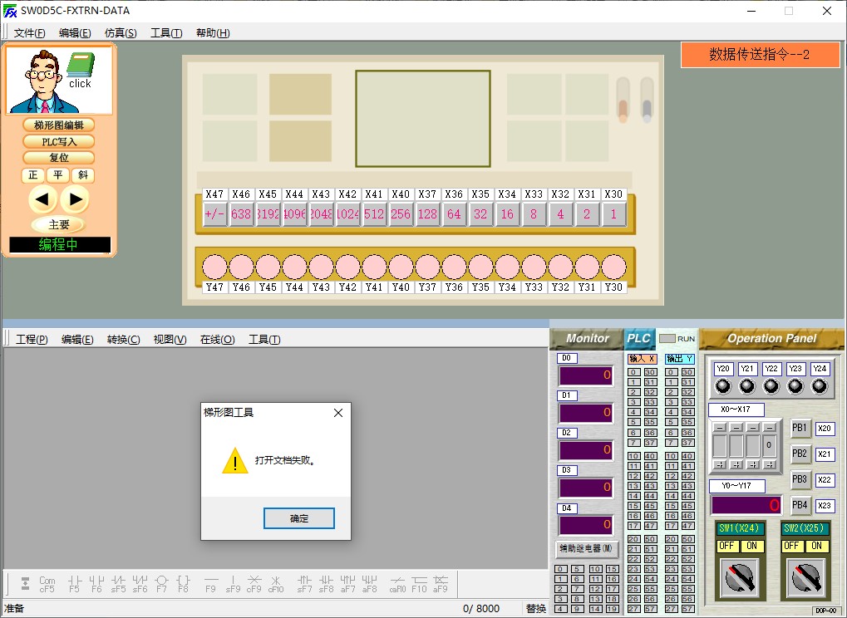Viewport: 847px width, 618px height.
Task: Expand the 在线(O) menu in ladder editor
Action: [x=217, y=340]
